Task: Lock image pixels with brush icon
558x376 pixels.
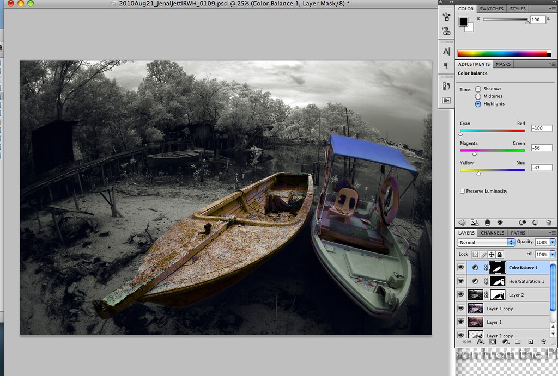Action: [483, 255]
